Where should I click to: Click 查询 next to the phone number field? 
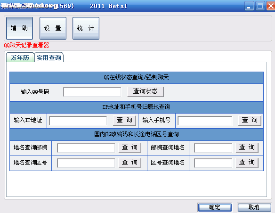[x=250, y=120]
